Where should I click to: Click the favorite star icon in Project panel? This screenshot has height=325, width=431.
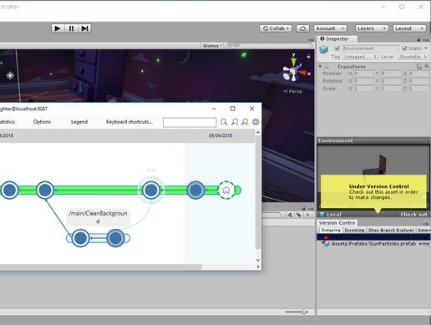click(307, 215)
